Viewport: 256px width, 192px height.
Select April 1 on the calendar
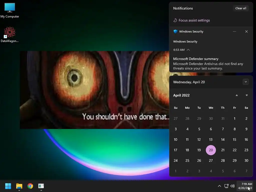[234, 118]
